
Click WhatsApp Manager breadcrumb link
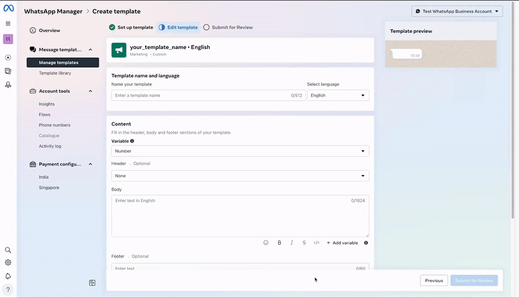(53, 11)
